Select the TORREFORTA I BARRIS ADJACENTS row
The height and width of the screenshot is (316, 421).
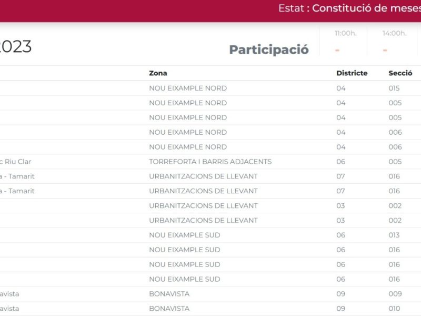210,162
